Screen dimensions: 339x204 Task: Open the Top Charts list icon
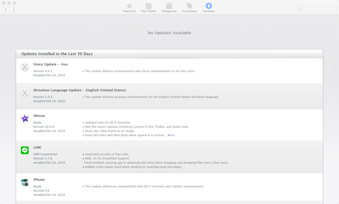point(149,6)
